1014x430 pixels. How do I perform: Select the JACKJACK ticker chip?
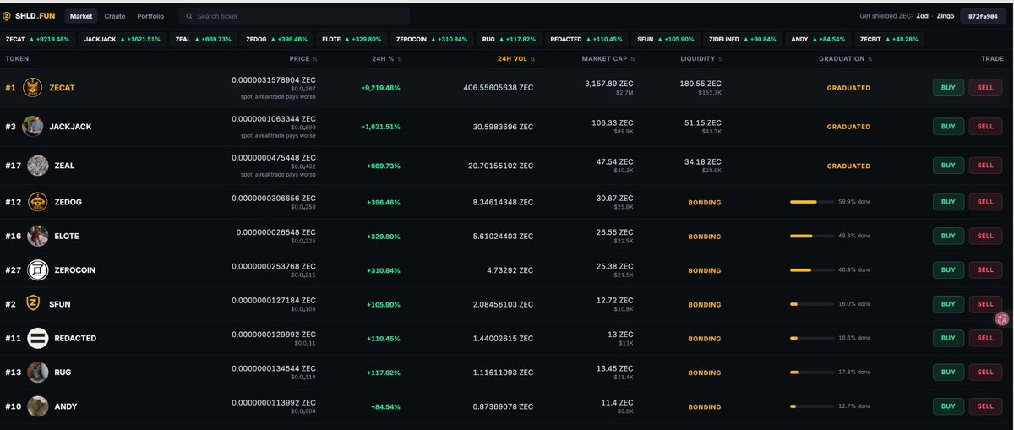point(123,39)
